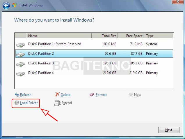Click the New link
185x139 pixels.
(138, 95)
